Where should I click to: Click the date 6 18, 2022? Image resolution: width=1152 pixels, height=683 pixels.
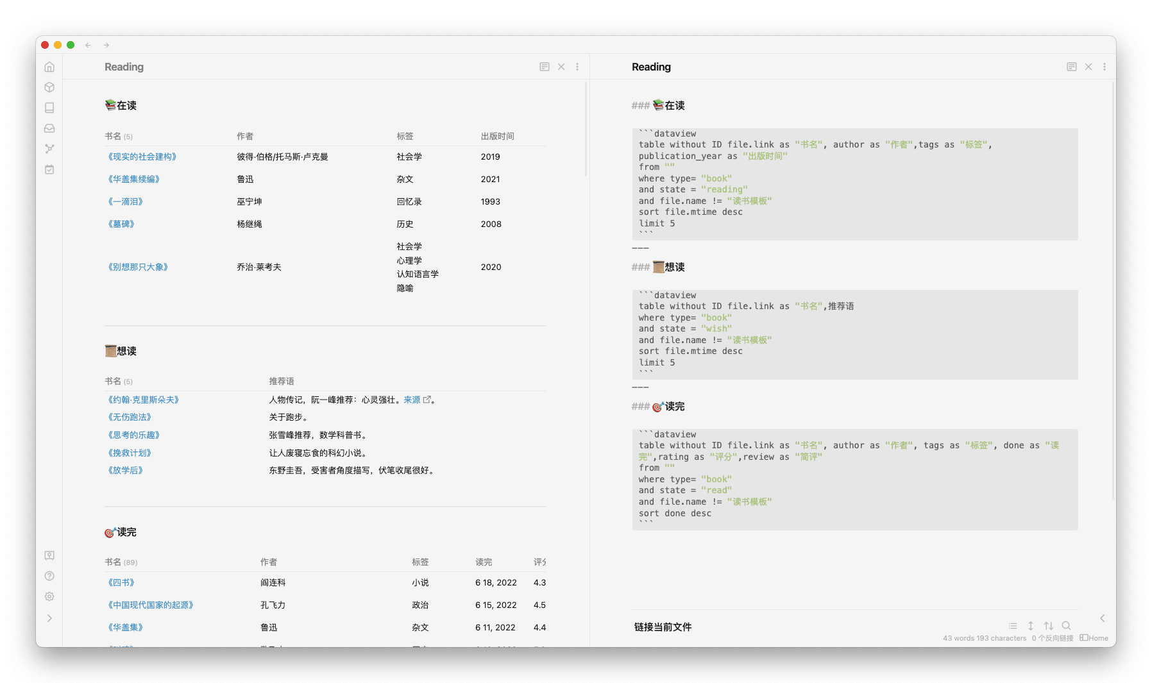(496, 582)
